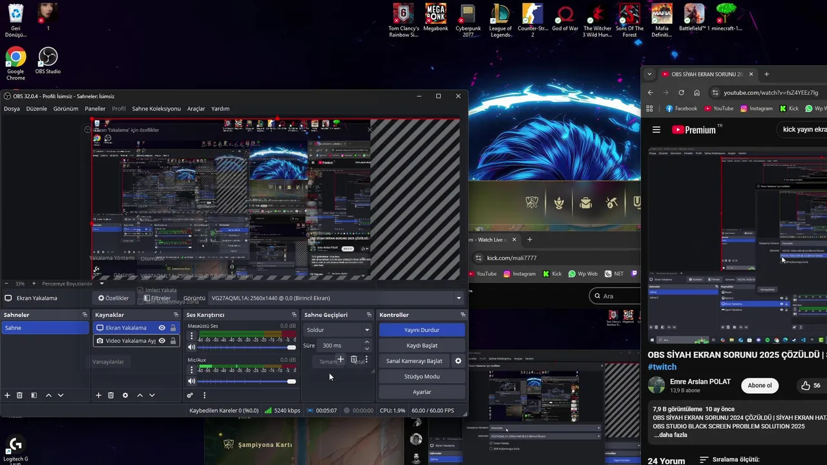Add a new source in Kaynaklar panel
The width and height of the screenshot is (827, 465).
coord(99,395)
